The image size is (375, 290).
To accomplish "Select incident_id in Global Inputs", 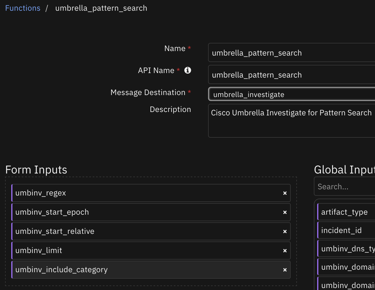I will coord(346,230).
